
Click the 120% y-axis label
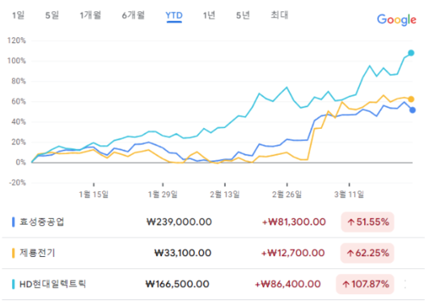coord(17,41)
